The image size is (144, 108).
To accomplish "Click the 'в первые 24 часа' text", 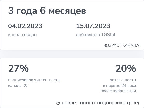I will coord(119,86).
